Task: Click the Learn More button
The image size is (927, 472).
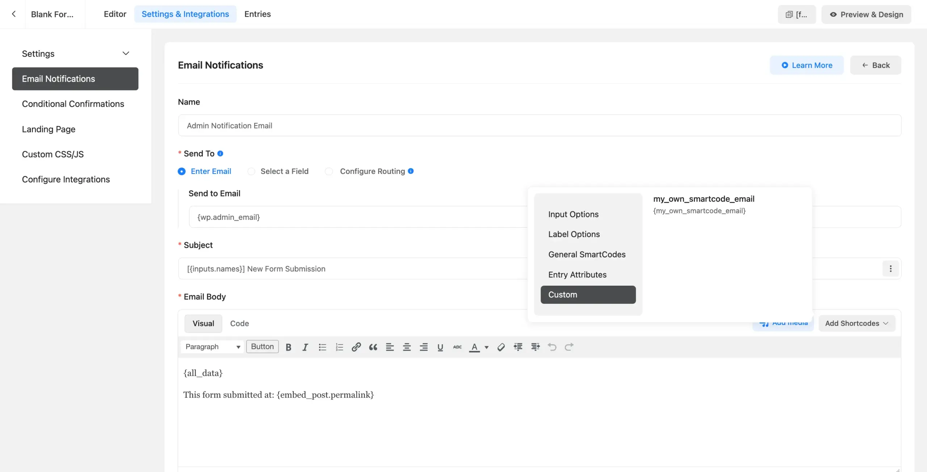Action: click(807, 65)
